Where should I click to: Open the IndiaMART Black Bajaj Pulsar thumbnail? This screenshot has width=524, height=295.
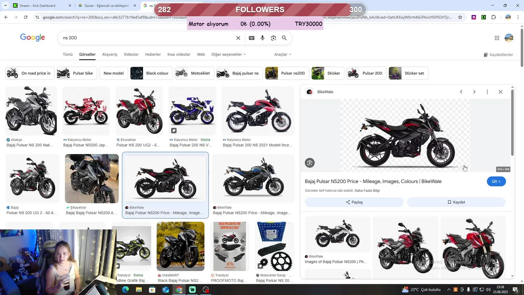point(181,246)
